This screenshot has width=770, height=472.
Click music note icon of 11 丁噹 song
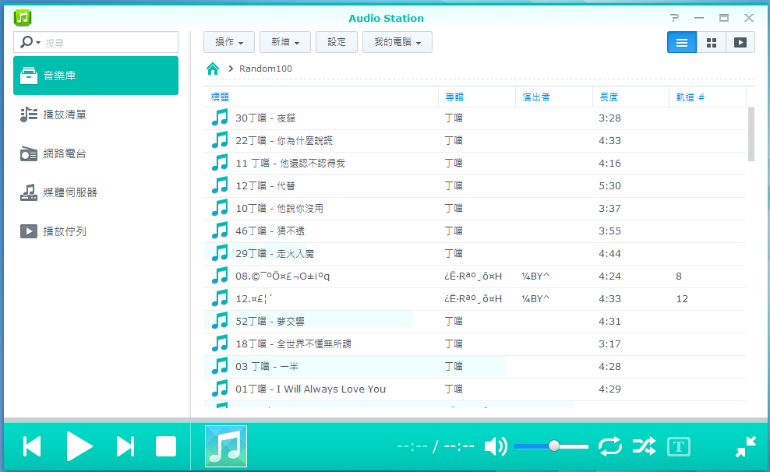(x=220, y=163)
